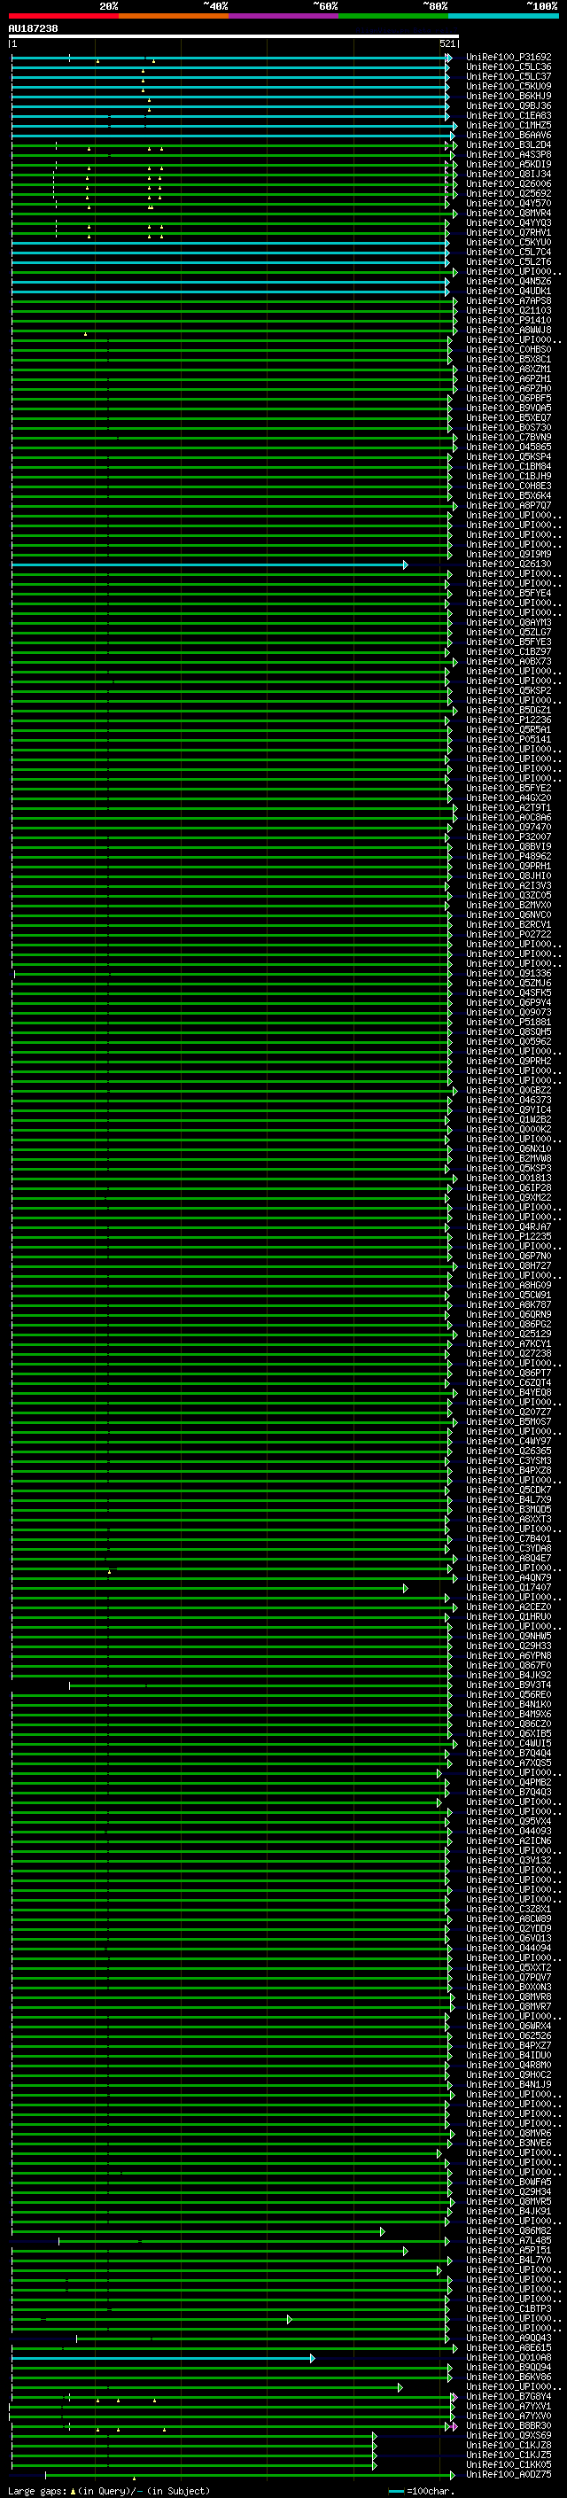567x2498 pixels.
Task: Select hit label UniRef100_Q25129
Action: tap(508, 1334)
